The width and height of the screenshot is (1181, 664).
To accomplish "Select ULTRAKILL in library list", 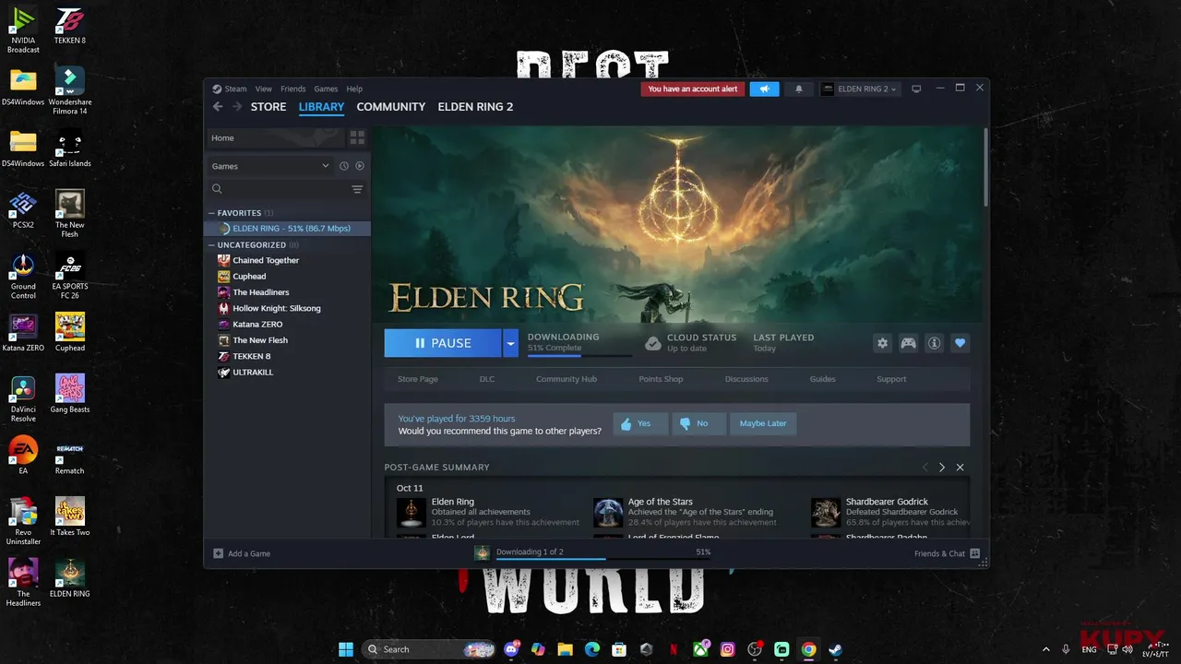I will point(287,373).
